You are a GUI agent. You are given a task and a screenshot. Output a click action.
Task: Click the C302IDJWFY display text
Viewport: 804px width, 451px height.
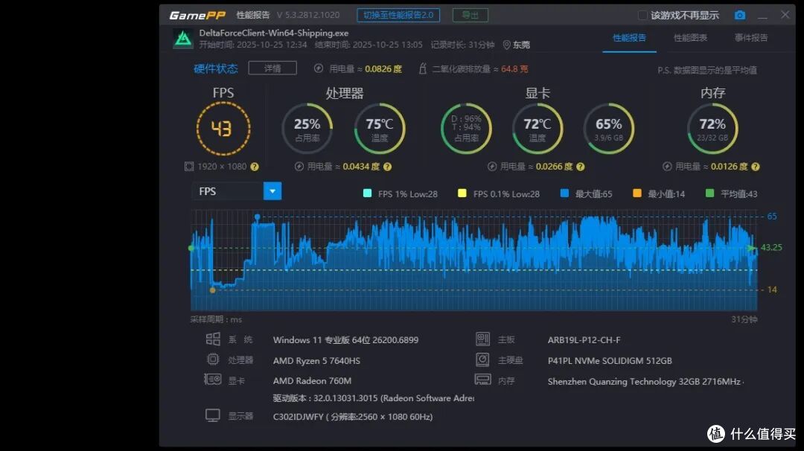353,417
